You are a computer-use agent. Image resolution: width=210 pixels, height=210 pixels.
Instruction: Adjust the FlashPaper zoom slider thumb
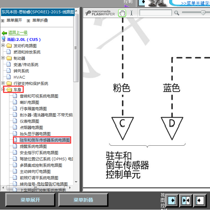203,13
